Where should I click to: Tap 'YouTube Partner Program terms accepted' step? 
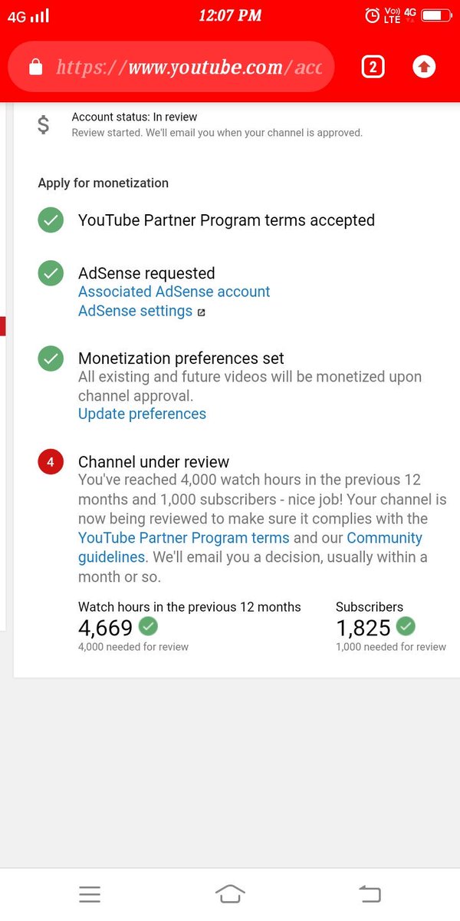coord(226,220)
